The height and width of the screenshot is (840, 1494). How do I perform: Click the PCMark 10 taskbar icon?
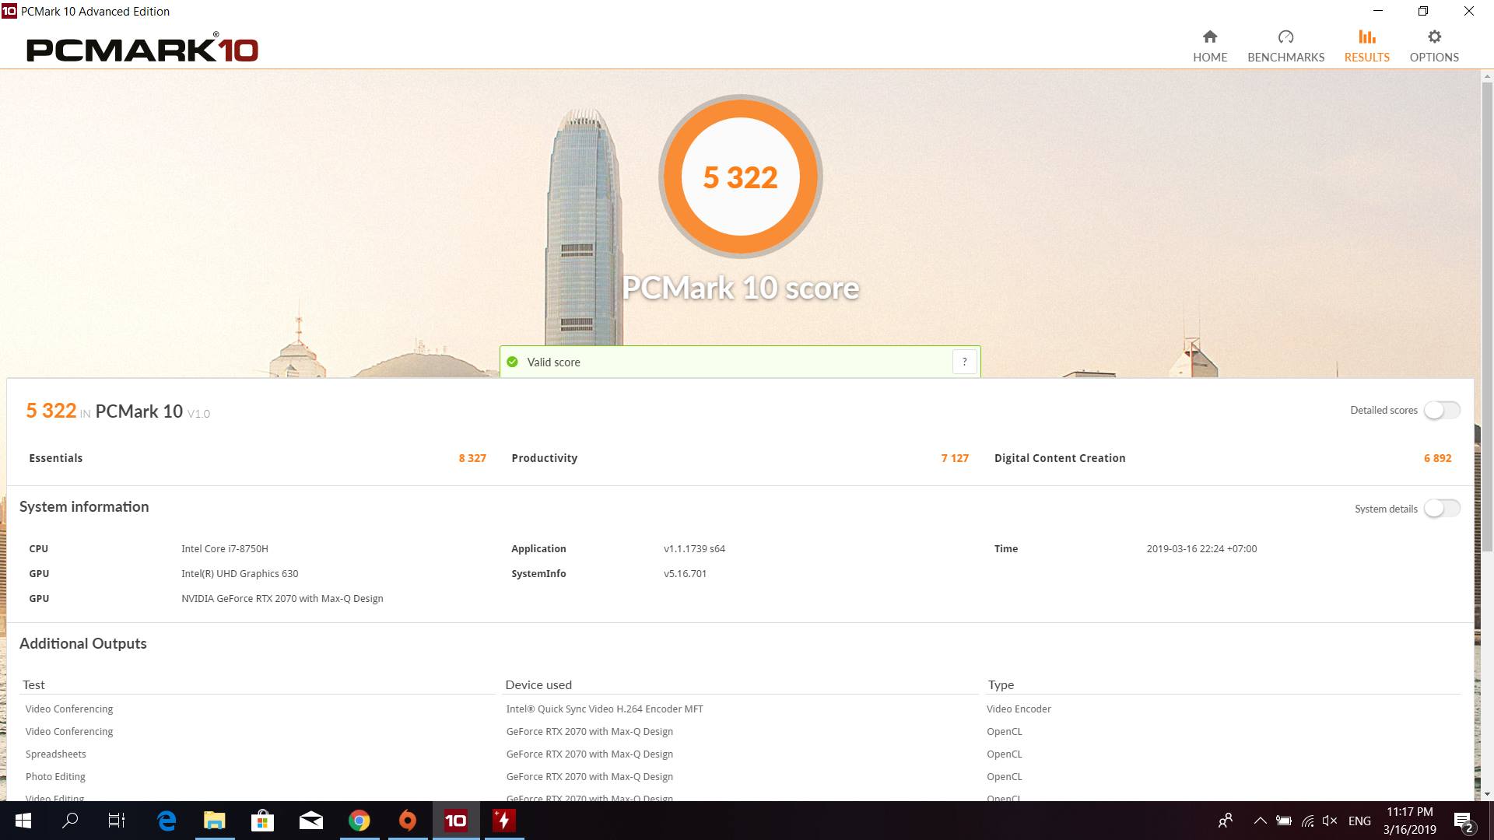pos(456,821)
